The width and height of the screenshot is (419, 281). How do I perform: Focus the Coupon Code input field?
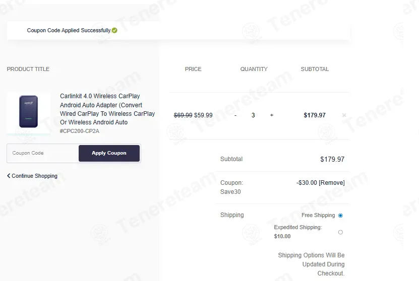pyautogui.click(x=43, y=153)
